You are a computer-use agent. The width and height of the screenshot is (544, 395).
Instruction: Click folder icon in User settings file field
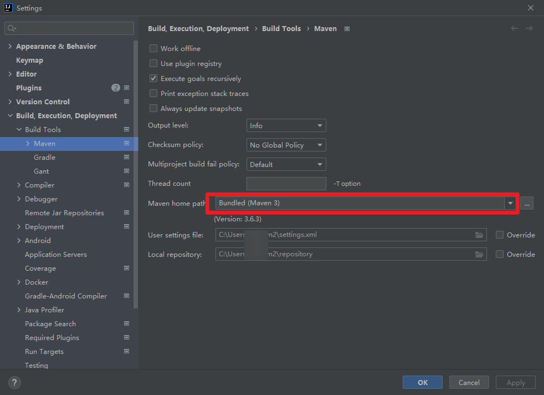click(x=479, y=235)
